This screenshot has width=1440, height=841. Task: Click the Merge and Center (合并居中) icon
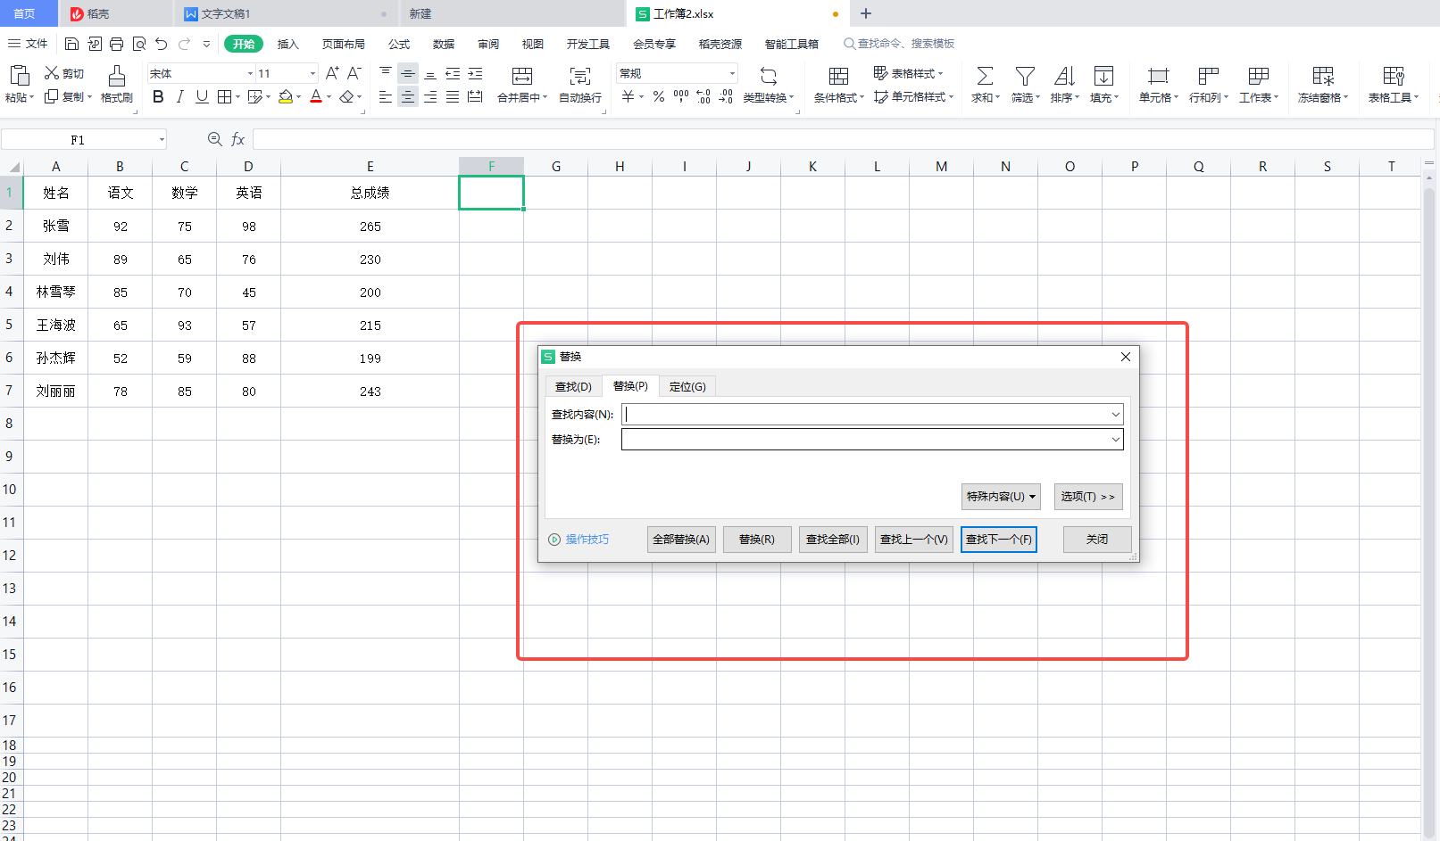coord(522,76)
